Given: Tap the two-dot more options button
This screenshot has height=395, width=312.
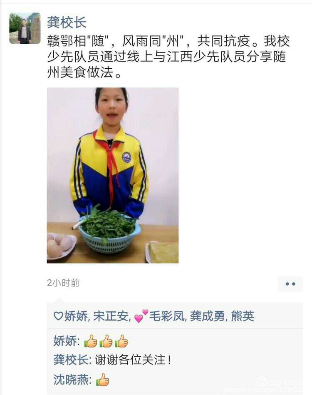Looking at the screenshot, I should 290,284.
